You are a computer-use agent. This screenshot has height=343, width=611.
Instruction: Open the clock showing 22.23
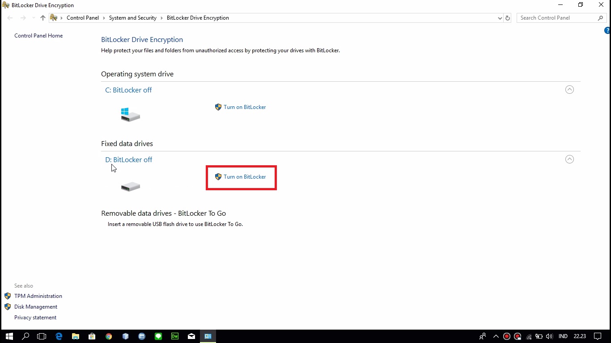point(580,336)
